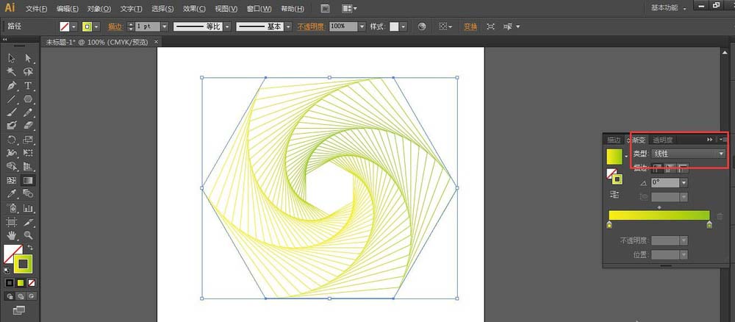Open 基本 brush definition dropdown
Image resolution: width=735 pixels, height=322 pixels.
[x=288, y=26]
